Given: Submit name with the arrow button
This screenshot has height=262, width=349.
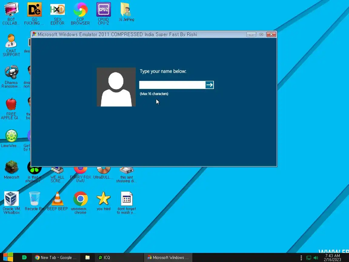Looking at the screenshot, I should [209, 85].
